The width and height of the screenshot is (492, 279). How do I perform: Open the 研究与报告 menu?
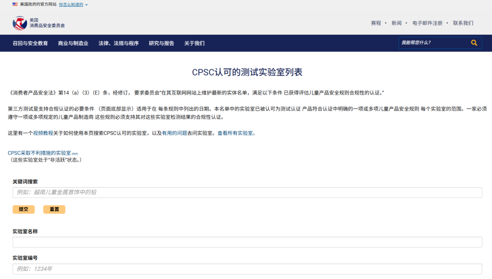tap(161, 43)
